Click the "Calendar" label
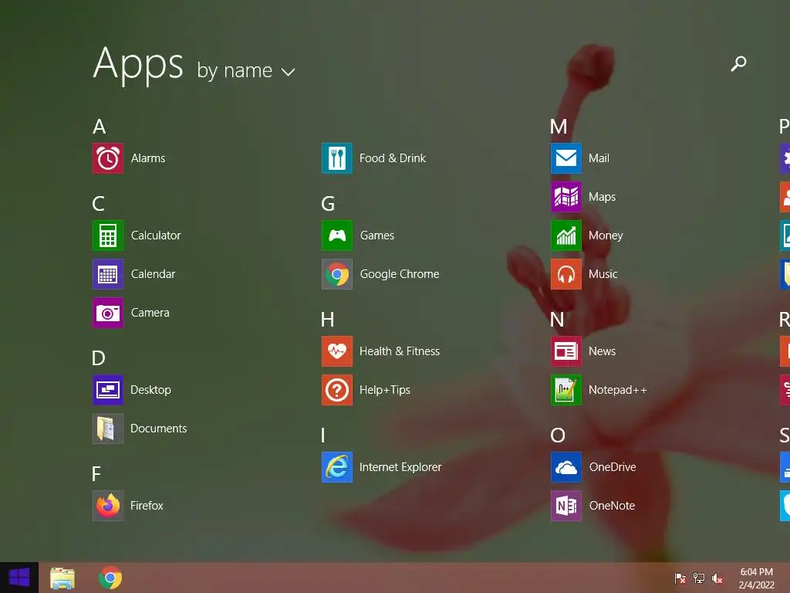Viewport: 790px width, 593px height. click(154, 274)
